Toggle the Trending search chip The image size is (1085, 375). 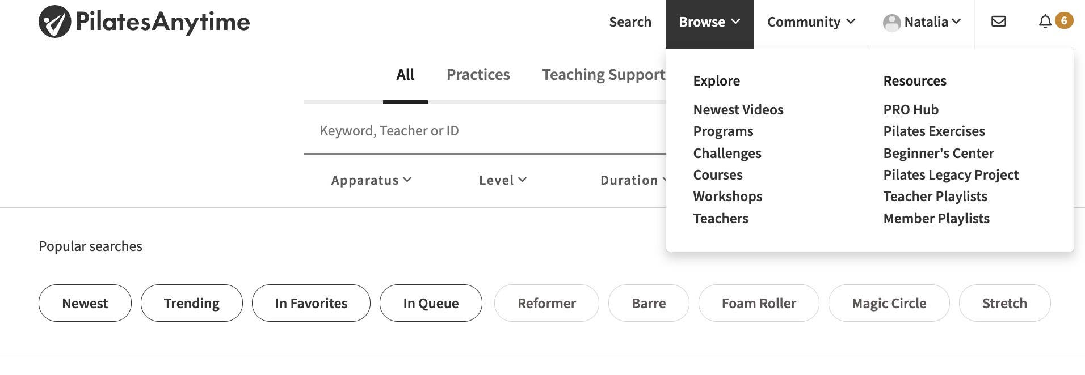[x=191, y=303]
